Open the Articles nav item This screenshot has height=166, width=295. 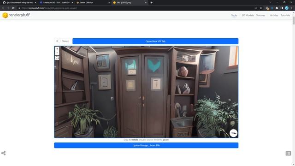(x=274, y=15)
